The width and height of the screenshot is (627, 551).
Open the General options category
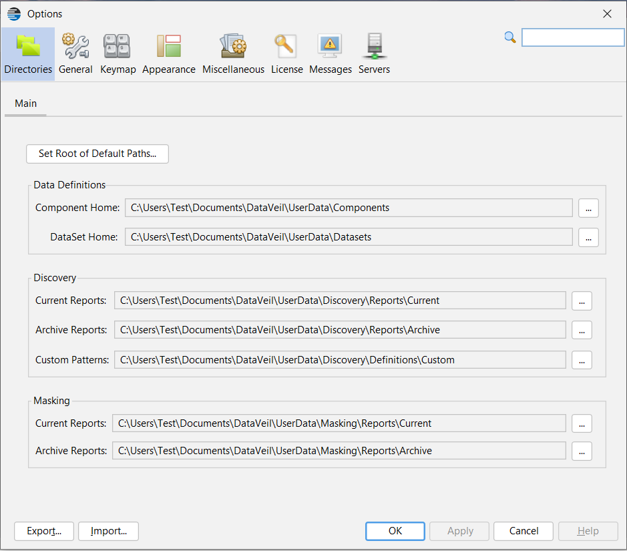(x=75, y=54)
